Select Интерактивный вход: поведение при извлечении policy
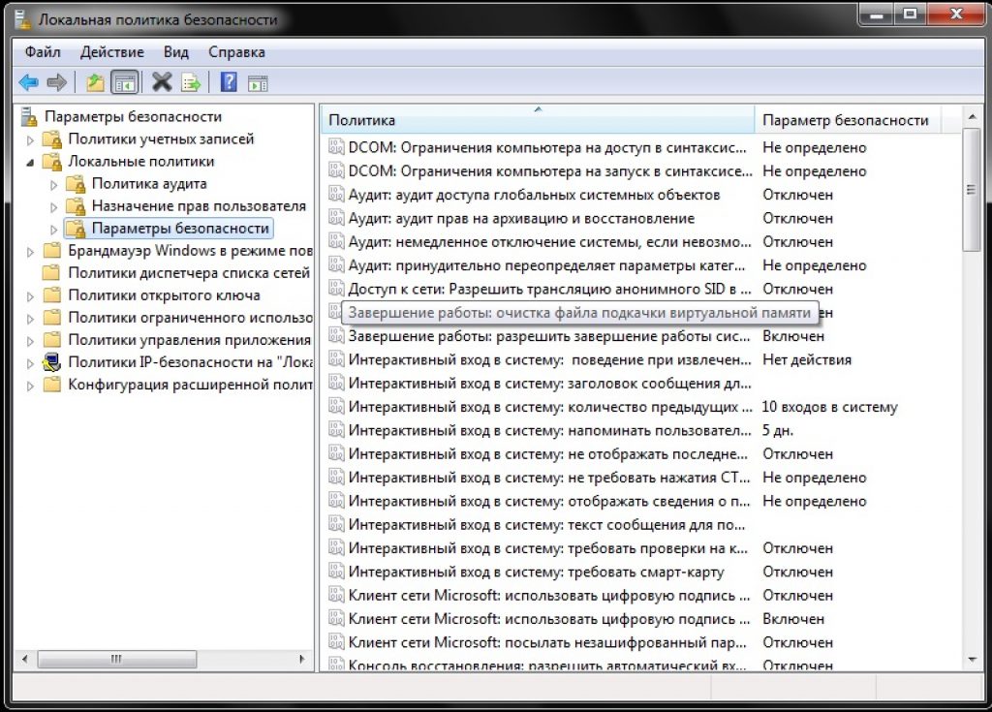 pyautogui.click(x=550, y=359)
